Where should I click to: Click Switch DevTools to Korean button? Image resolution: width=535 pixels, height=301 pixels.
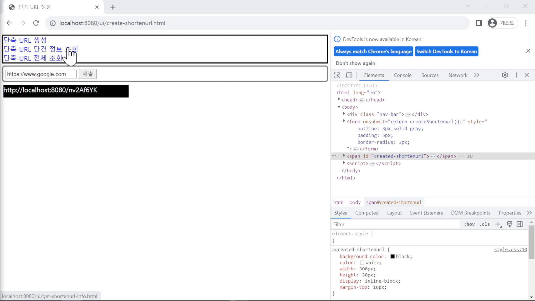pos(446,52)
